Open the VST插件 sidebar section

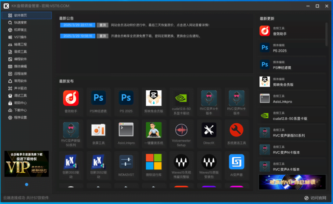(20, 37)
